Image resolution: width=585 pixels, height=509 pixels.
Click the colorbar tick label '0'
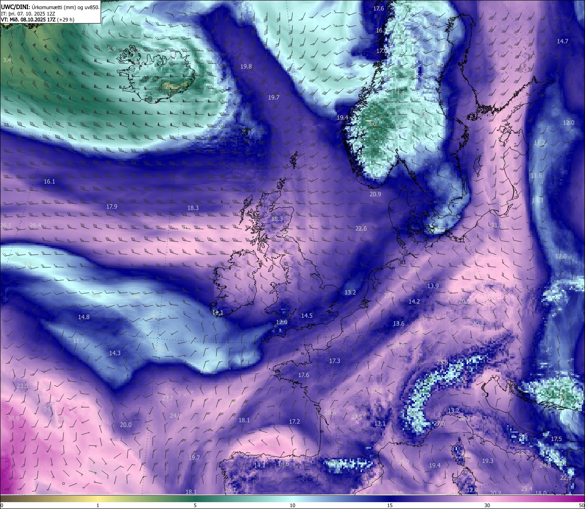(1, 505)
